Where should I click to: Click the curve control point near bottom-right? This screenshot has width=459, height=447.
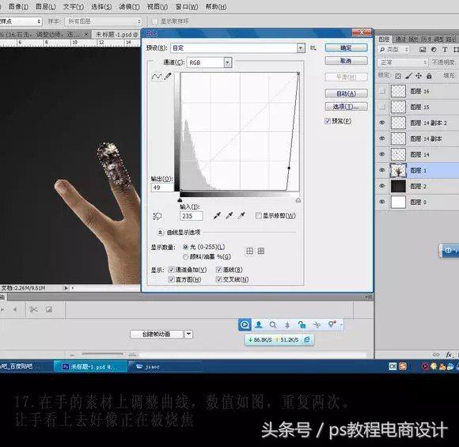point(289,168)
